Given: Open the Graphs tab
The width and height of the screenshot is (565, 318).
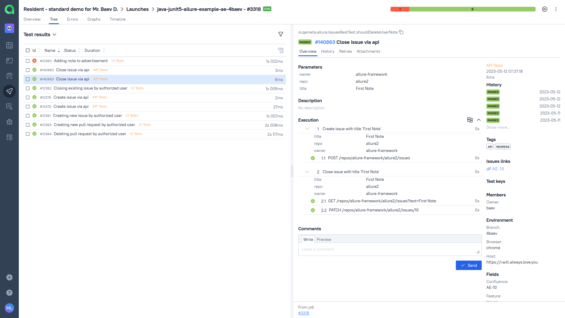Looking at the screenshot, I should click(94, 19).
